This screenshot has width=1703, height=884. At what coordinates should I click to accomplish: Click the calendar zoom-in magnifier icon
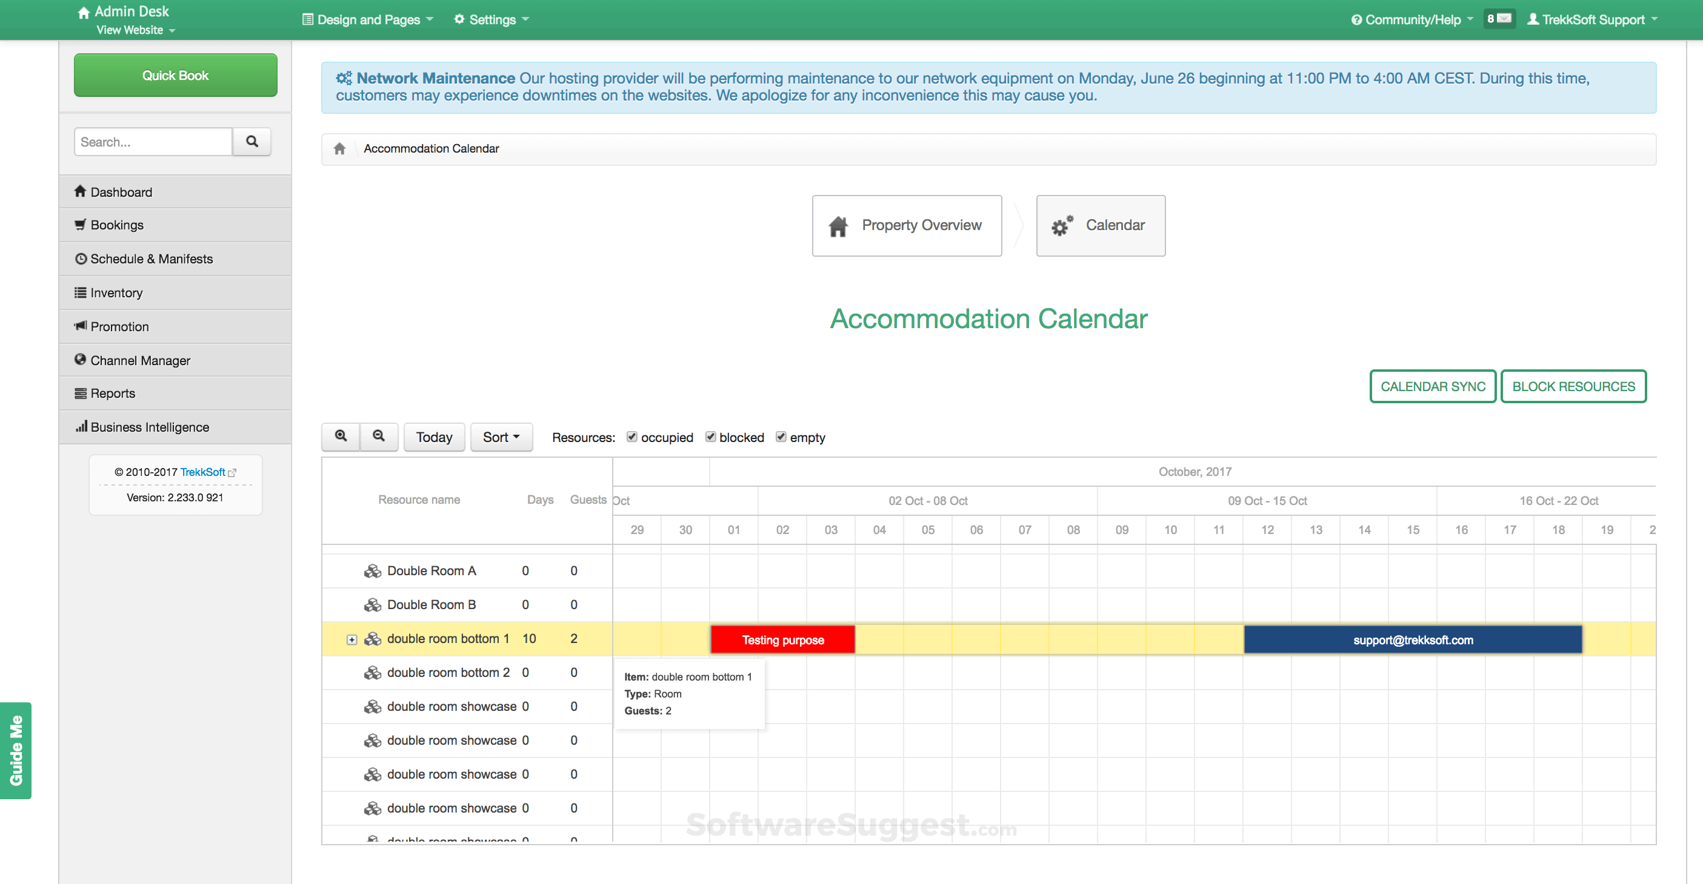click(x=340, y=437)
